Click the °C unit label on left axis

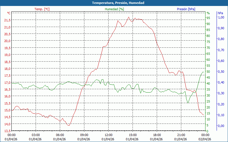pyautogui.click(x=9, y=13)
